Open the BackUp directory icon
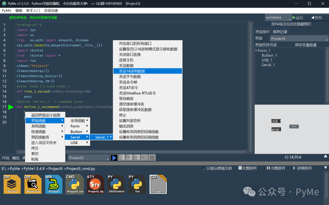The height and width of the screenshot is (205, 329). coord(12,184)
